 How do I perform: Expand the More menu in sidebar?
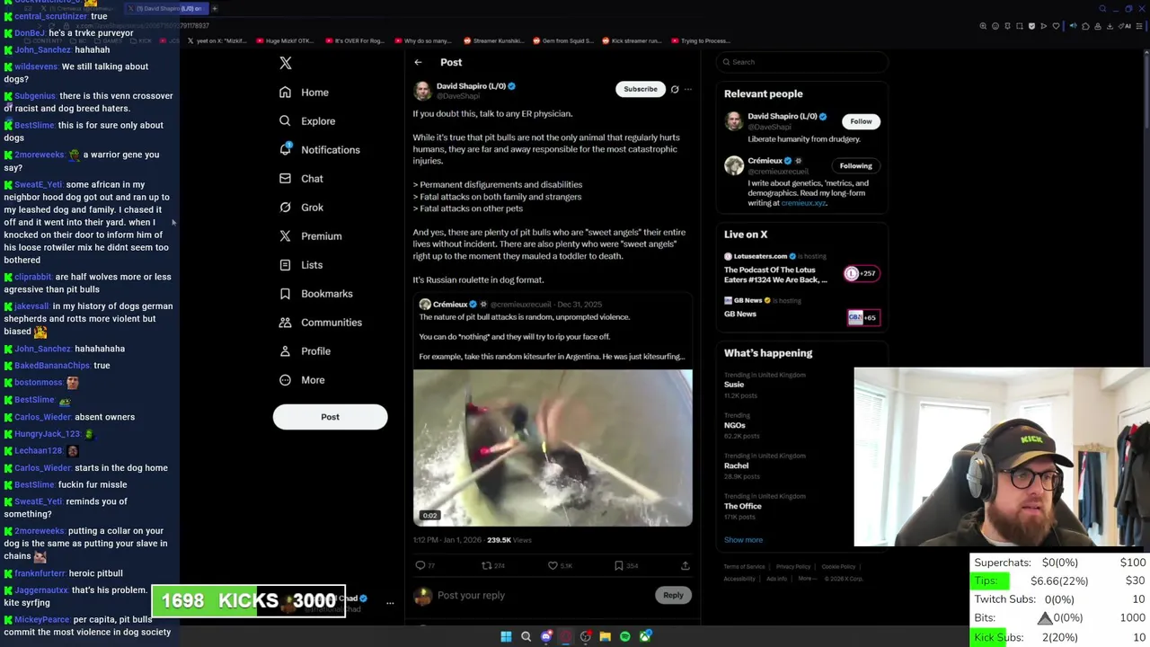tap(302, 380)
